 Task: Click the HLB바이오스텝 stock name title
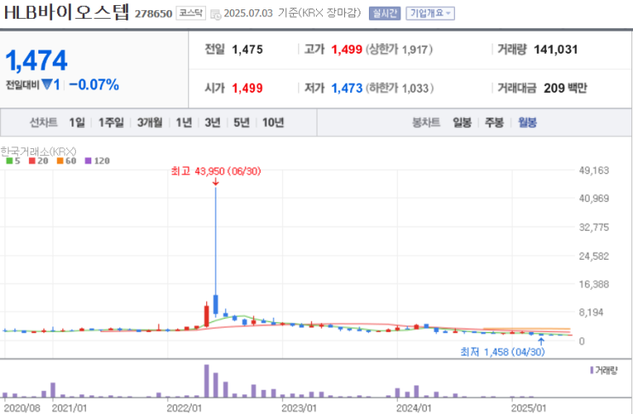66,13
